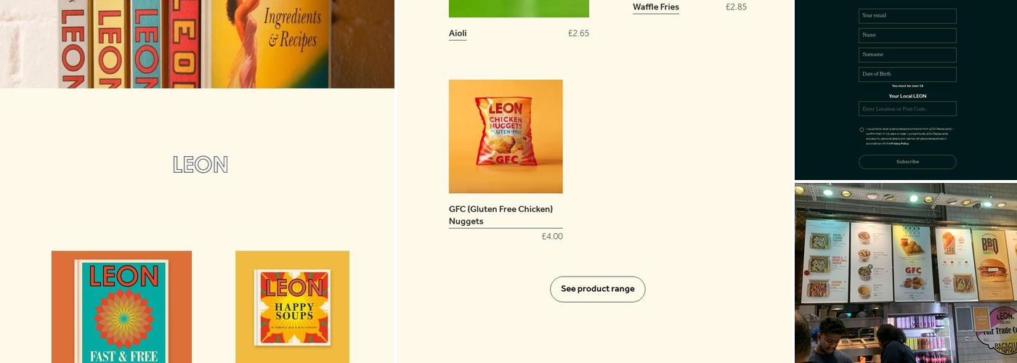The width and height of the screenshot is (1017, 363).
Task: Click the See product range button
Action: point(597,289)
